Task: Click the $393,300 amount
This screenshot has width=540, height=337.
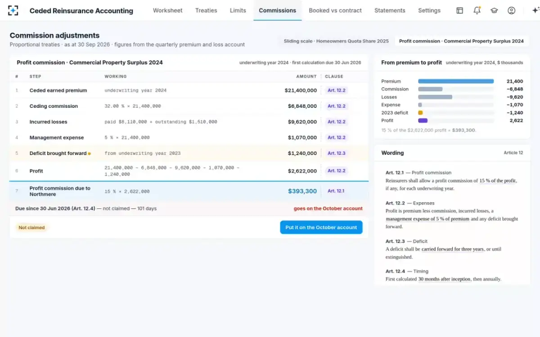Action: (x=302, y=191)
